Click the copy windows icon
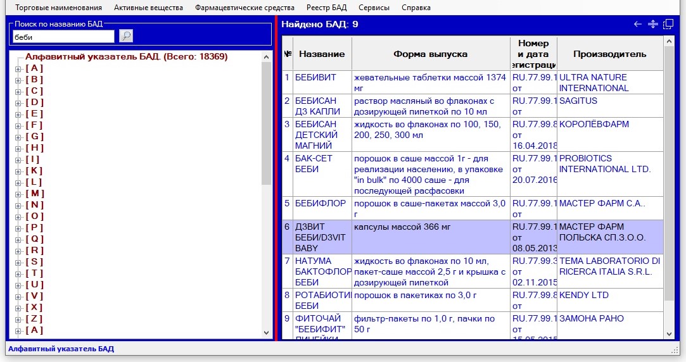 (668, 25)
